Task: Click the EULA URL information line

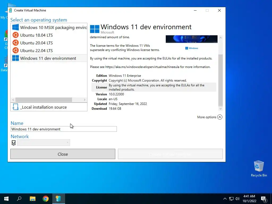Action: 150,67
